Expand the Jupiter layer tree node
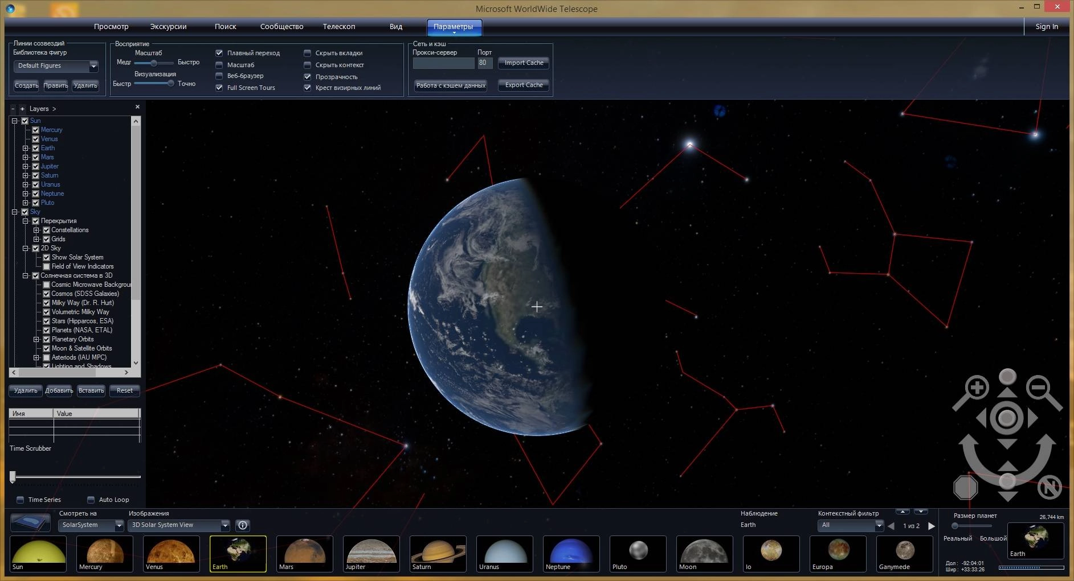The image size is (1074, 581). coord(25,166)
